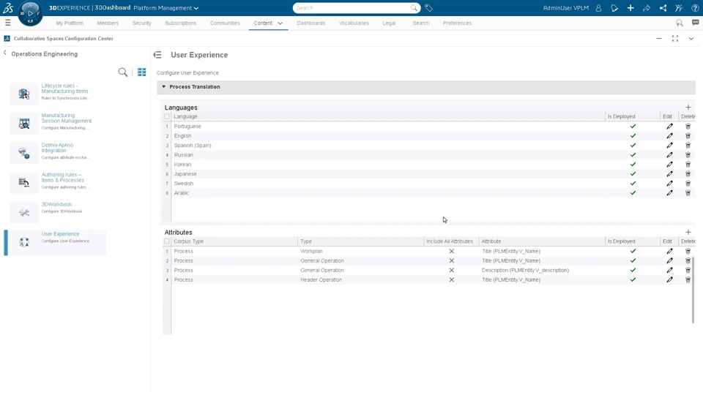Open the Subscriptions tab

pyautogui.click(x=181, y=23)
